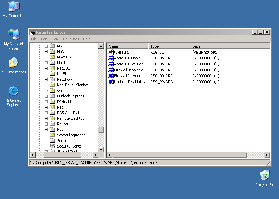Click the REG_SZ type cell

tap(157, 52)
